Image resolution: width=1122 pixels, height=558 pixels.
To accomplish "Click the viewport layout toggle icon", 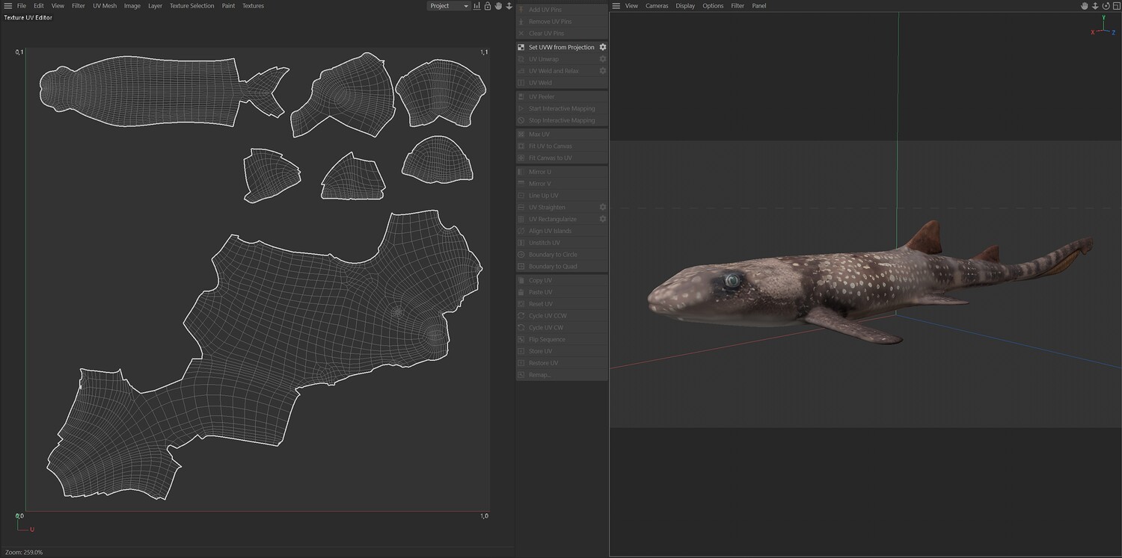I will pyautogui.click(x=1115, y=6).
